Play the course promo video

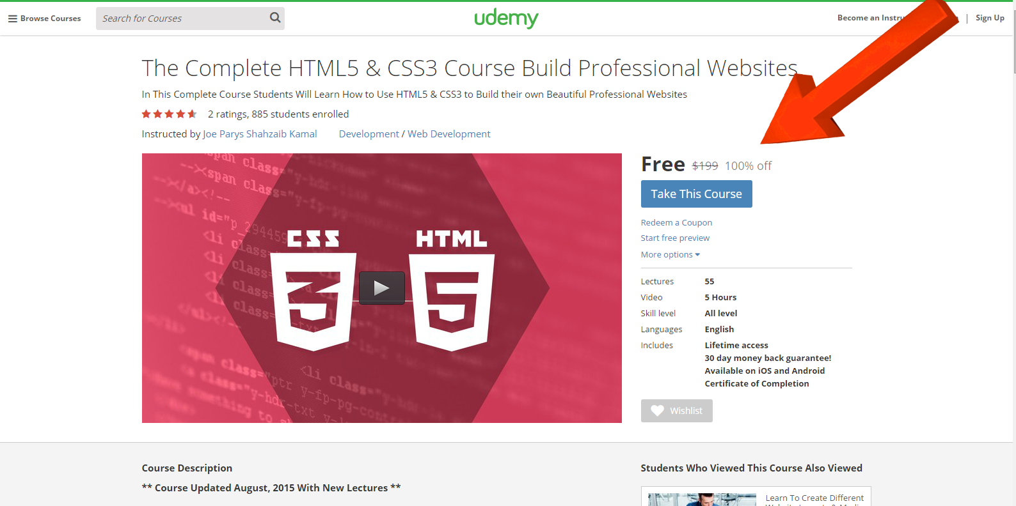coord(382,288)
